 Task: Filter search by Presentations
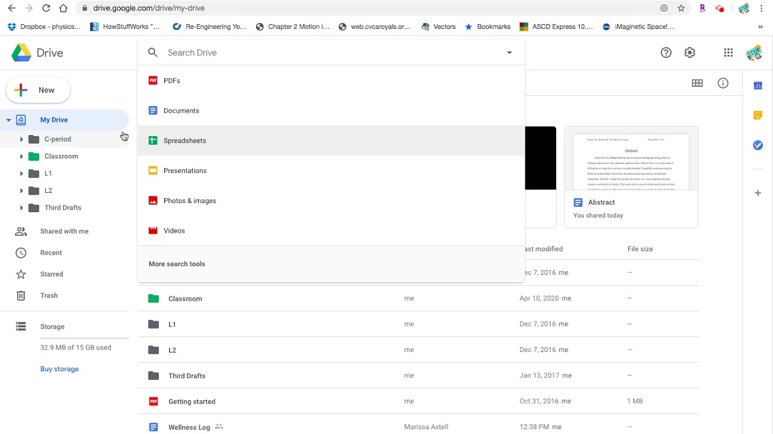[x=331, y=171]
